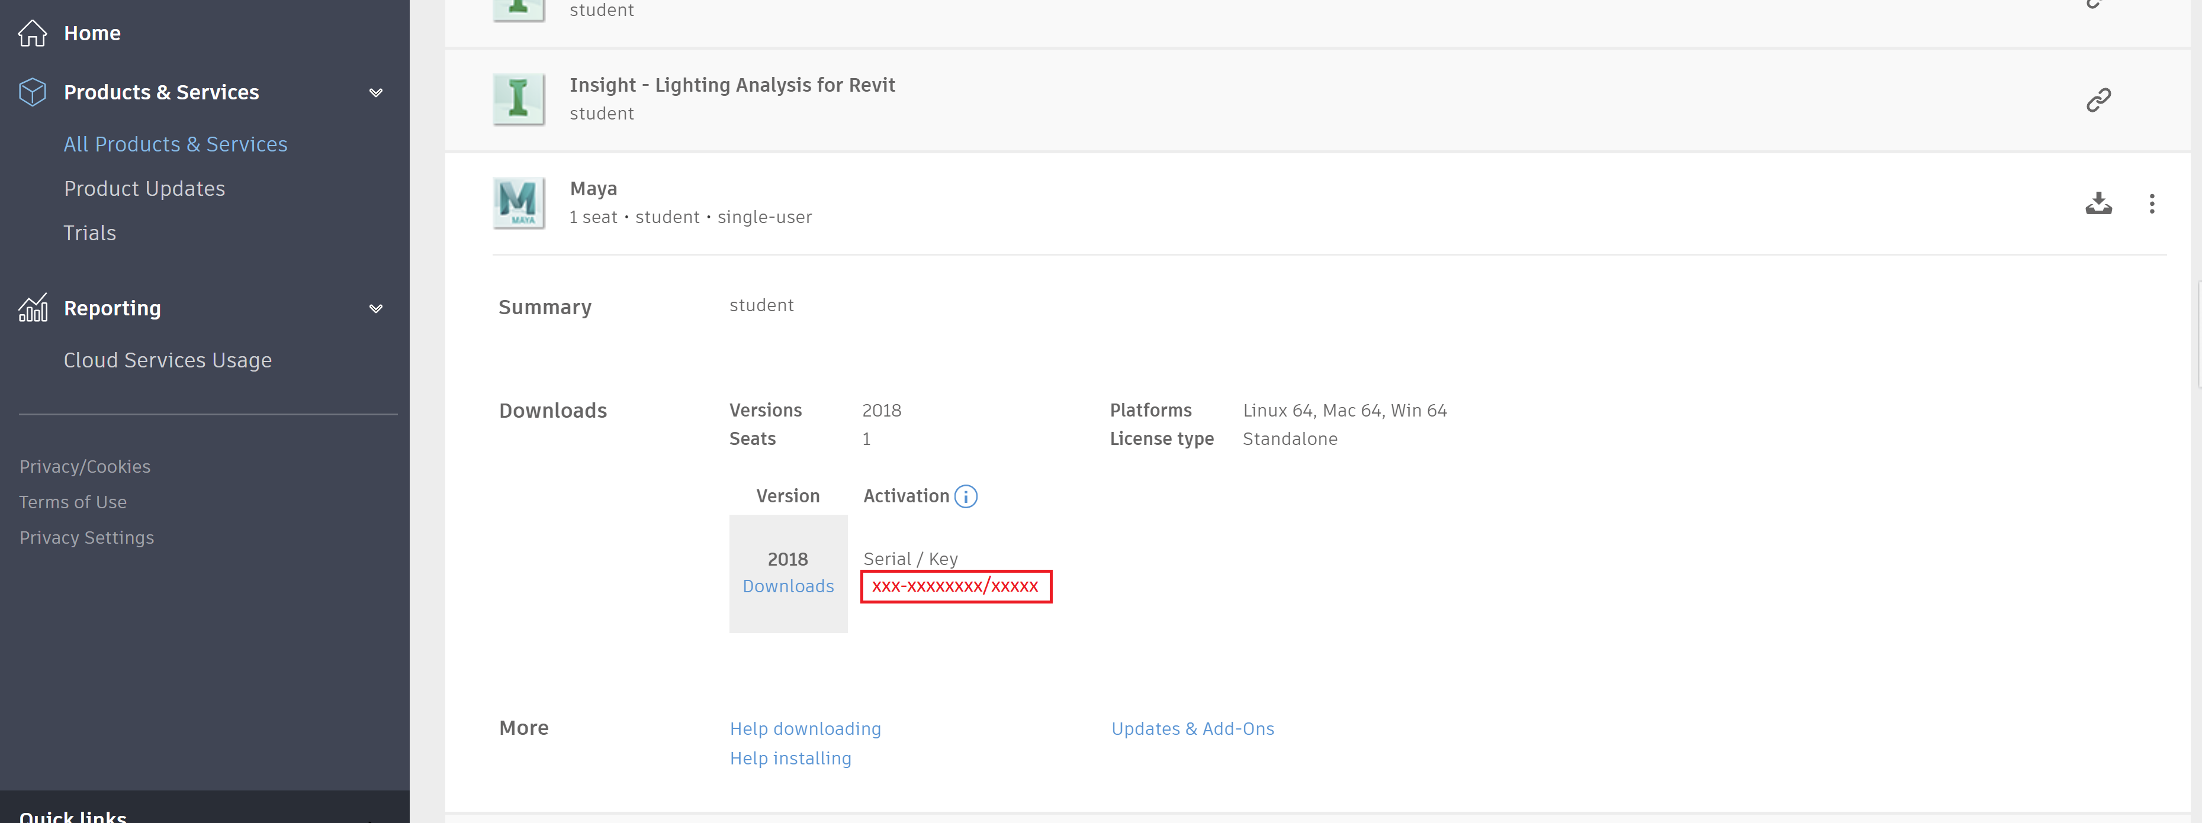Click the serial key xxx-xxxxxxxx/xxxxx
2202x823 pixels.
click(956, 586)
